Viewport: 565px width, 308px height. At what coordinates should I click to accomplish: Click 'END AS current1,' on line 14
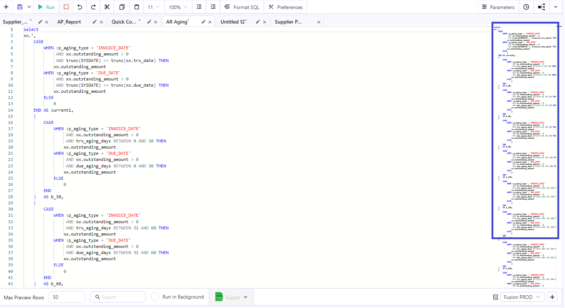pos(54,110)
